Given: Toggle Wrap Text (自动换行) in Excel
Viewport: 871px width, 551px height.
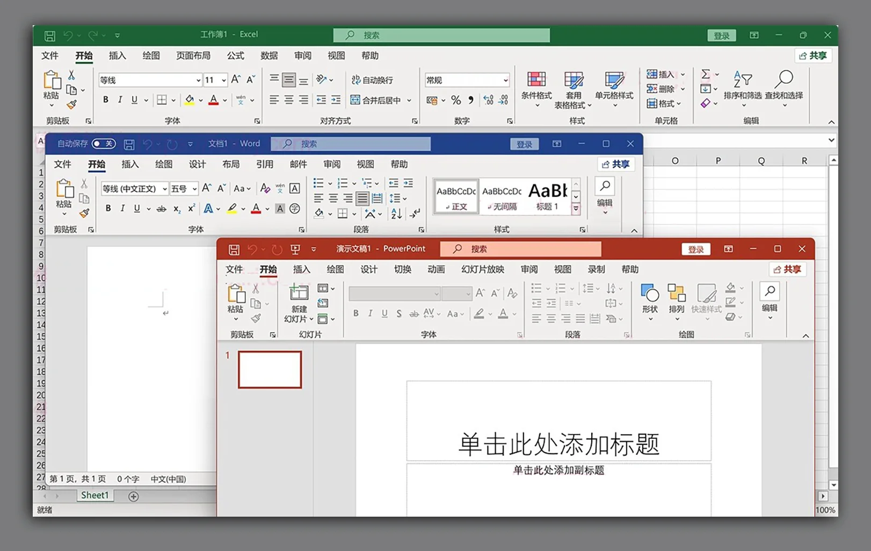Looking at the screenshot, I should (x=372, y=80).
